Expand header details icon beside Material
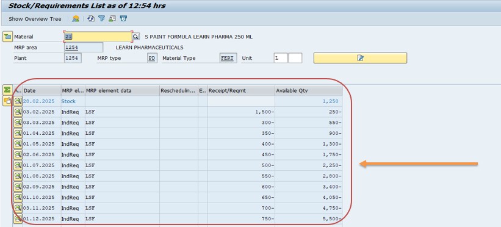Image resolution: width=501 pixels, height=227 pixels. point(7,37)
